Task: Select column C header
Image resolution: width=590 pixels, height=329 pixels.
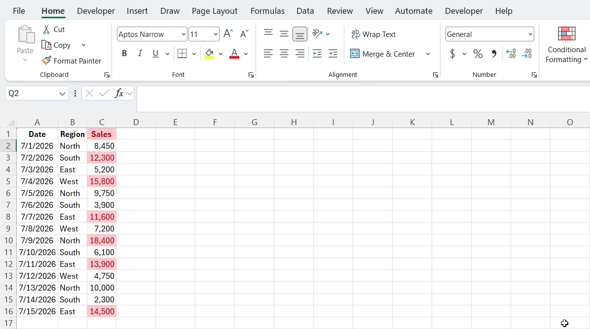Action: 102,122
